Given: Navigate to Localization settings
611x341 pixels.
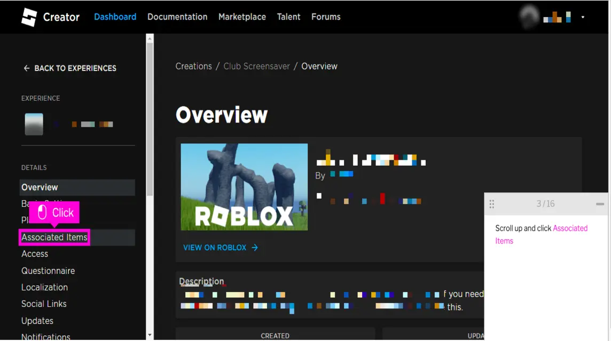Looking at the screenshot, I should click(x=44, y=287).
